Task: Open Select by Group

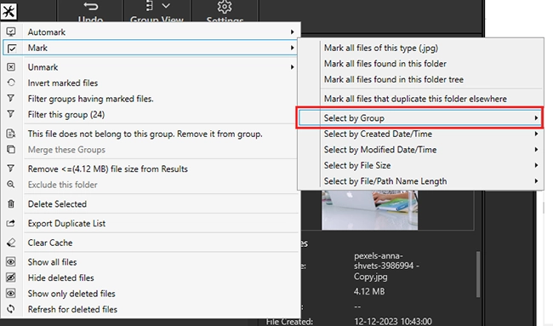Action: pos(420,117)
